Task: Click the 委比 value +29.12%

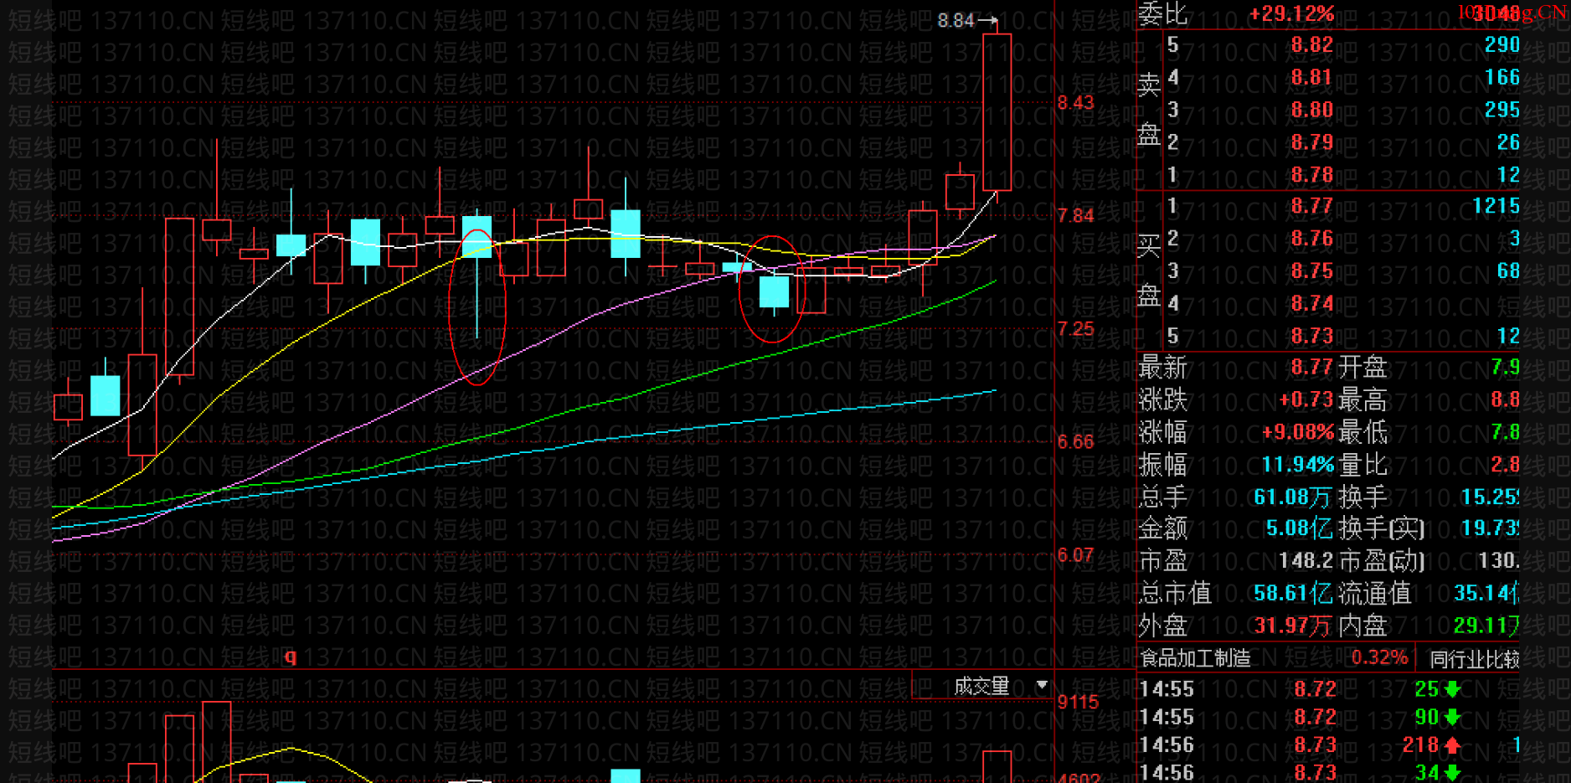Action: pyautogui.click(x=1291, y=13)
